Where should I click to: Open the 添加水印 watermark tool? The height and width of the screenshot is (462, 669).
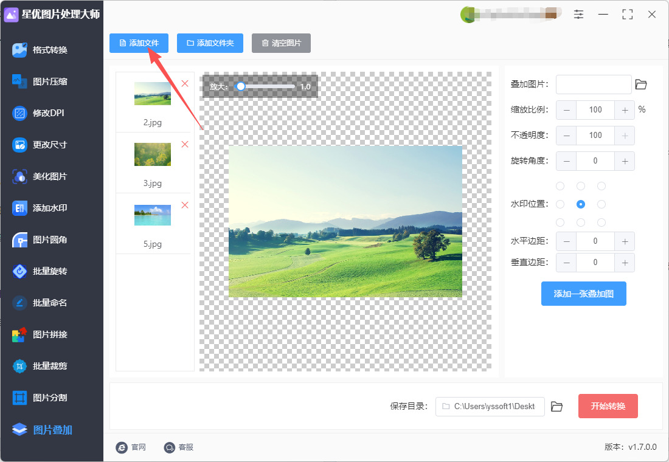40,208
